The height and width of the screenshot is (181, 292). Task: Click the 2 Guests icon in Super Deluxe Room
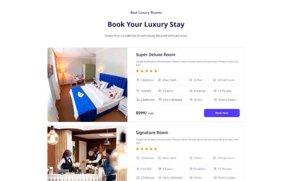point(159,91)
